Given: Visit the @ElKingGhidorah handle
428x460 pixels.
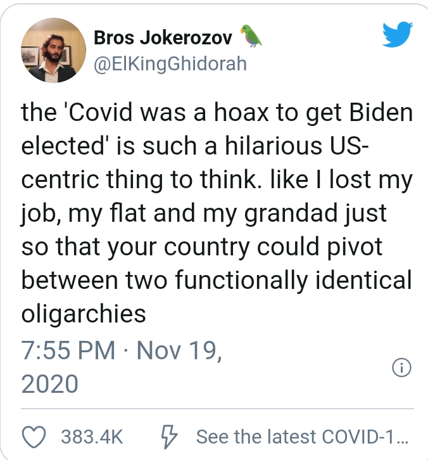Looking at the screenshot, I should (170, 64).
